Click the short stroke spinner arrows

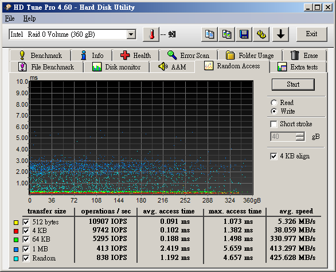(300, 137)
